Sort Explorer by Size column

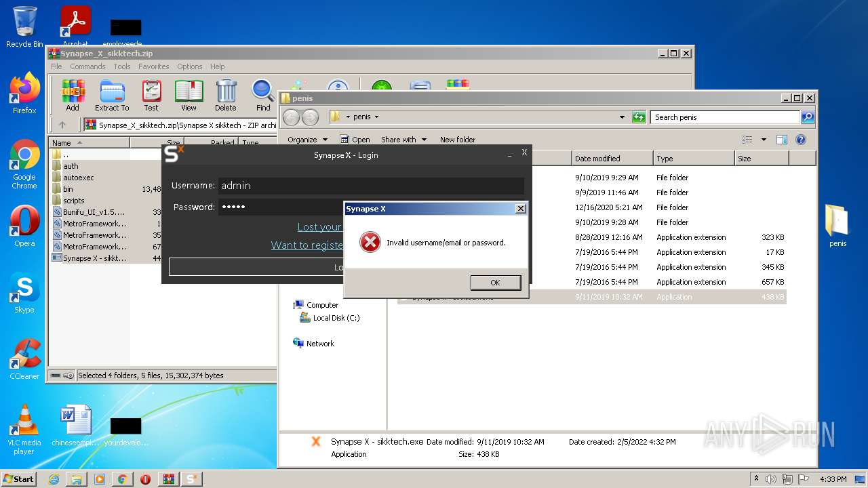click(x=762, y=159)
